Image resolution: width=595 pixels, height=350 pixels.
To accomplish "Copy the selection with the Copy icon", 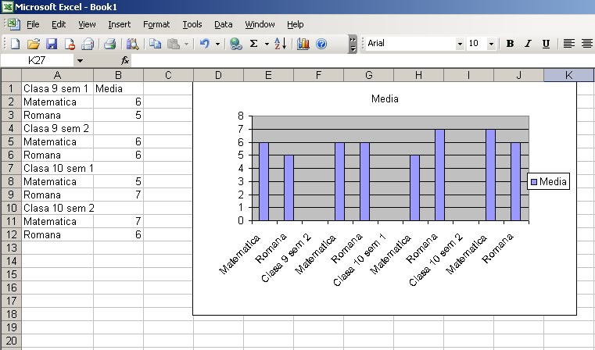I will (155, 44).
